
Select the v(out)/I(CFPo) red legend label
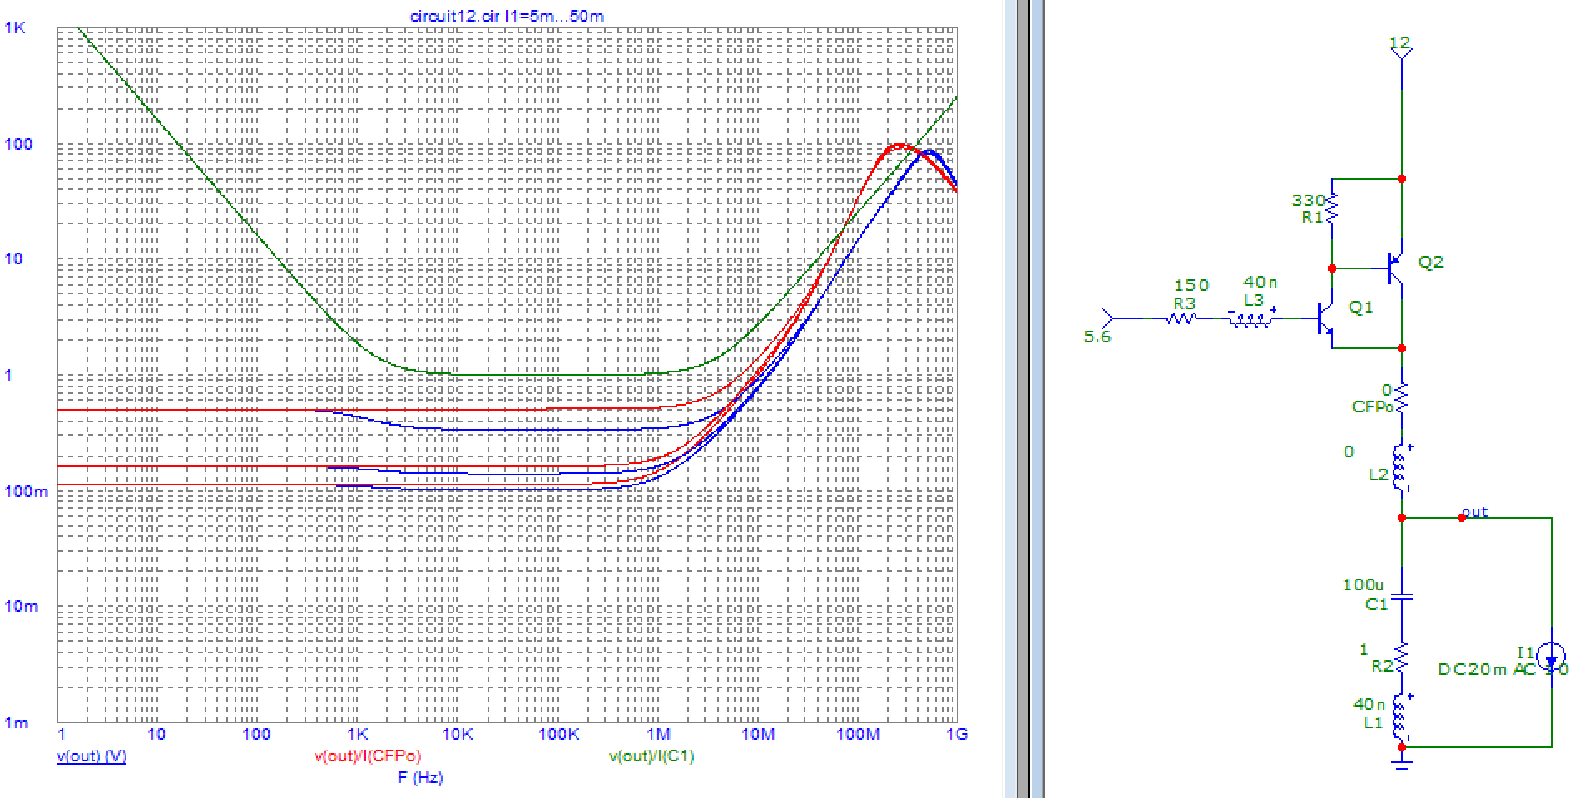click(367, 756)
